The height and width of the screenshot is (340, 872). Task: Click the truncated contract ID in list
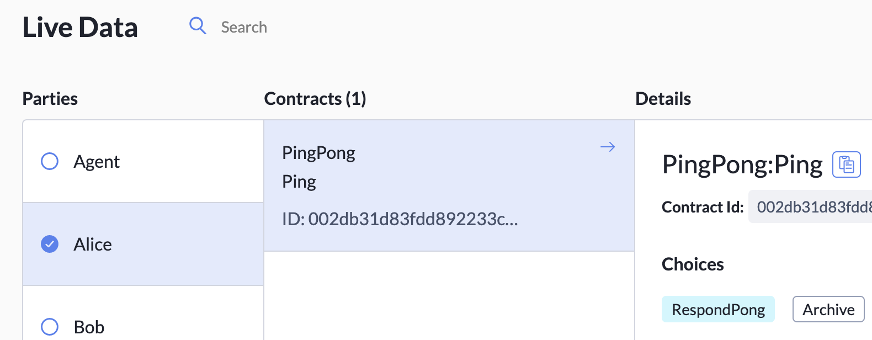tap(400, 219)
